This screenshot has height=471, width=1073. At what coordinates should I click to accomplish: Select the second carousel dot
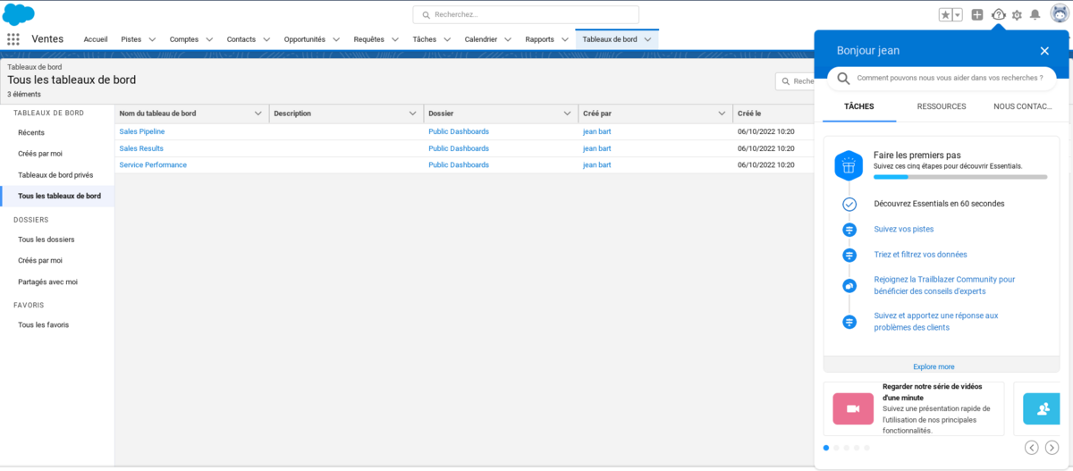[836, 448]
